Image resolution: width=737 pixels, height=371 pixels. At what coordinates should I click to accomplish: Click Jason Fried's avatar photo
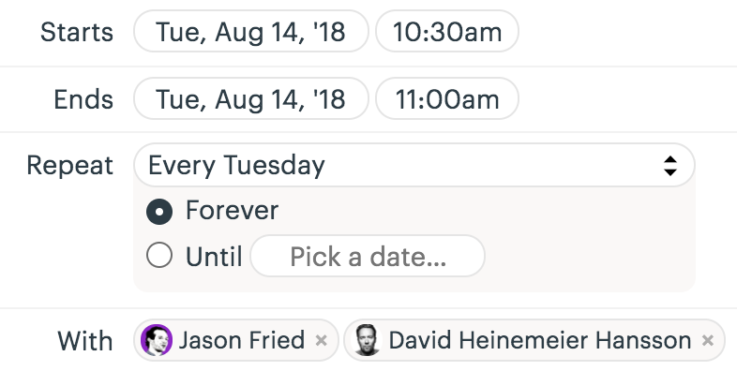[x=157, y=340]
